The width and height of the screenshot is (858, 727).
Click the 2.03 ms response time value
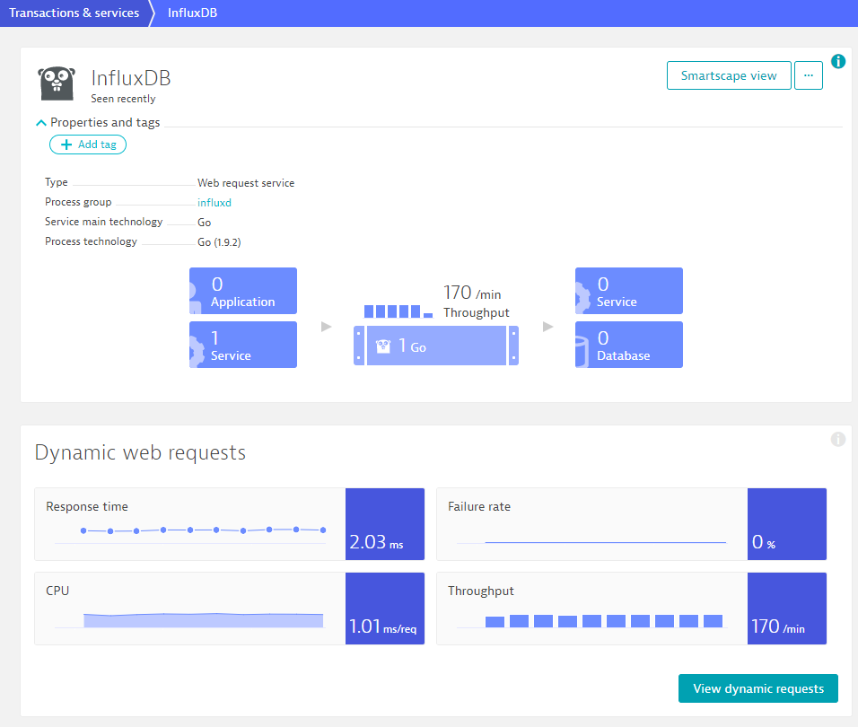point(385,524)
